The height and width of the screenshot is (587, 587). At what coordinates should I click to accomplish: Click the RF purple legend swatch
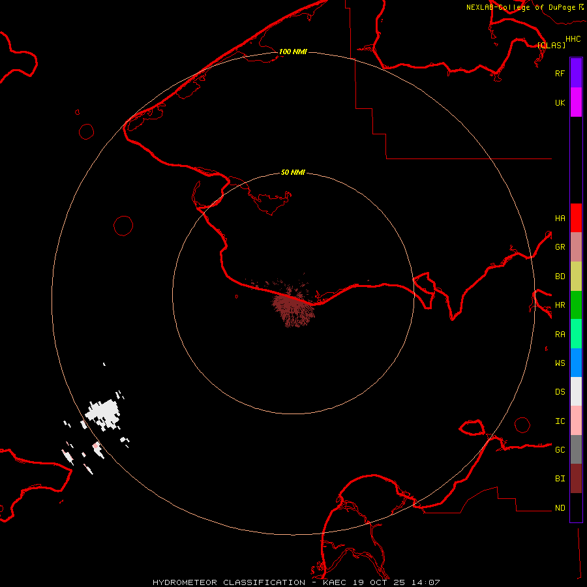coord(576,73)
